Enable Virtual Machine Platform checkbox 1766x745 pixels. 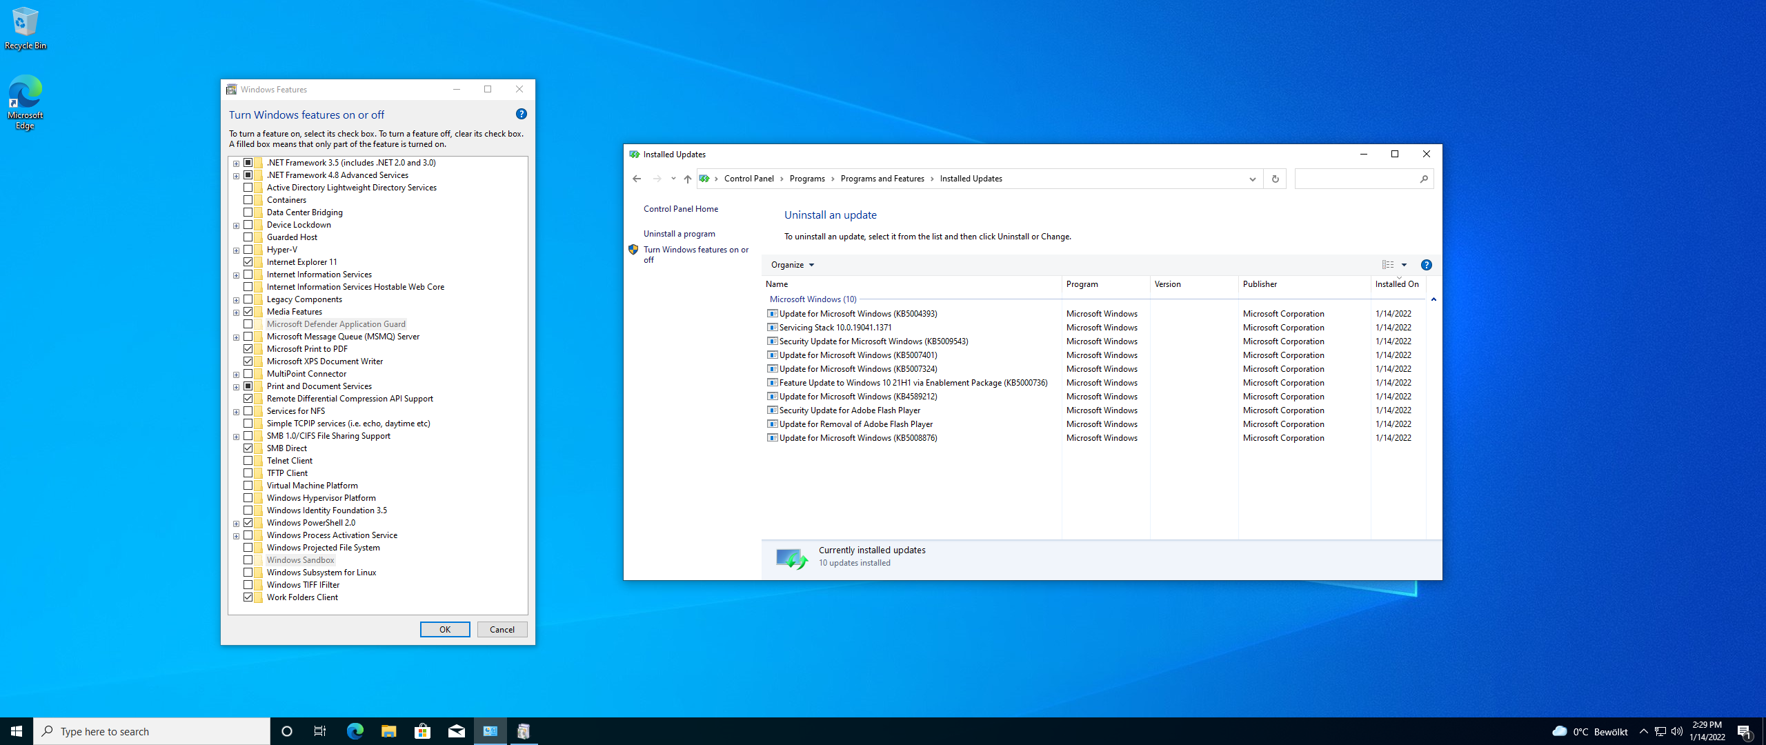(x=248, y=486)
